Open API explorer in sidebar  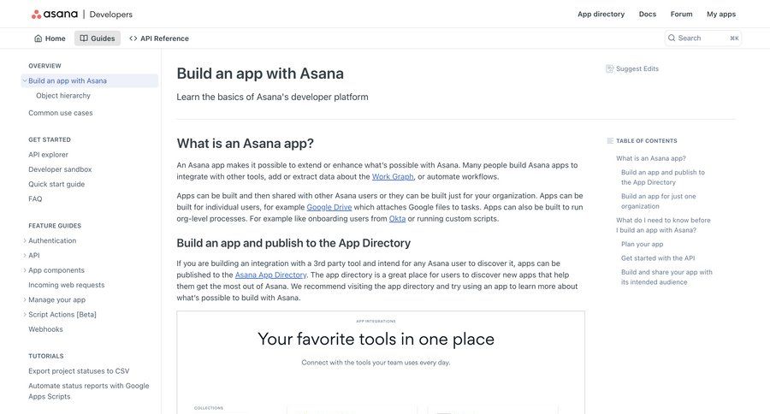(48, 155)
